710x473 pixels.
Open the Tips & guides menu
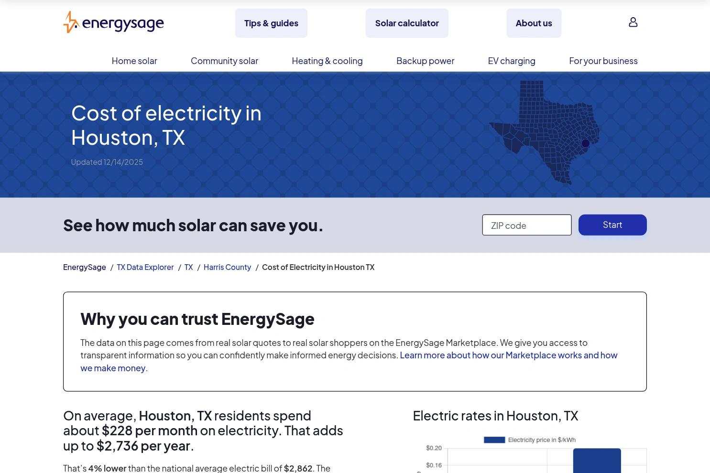click(271, 23)
